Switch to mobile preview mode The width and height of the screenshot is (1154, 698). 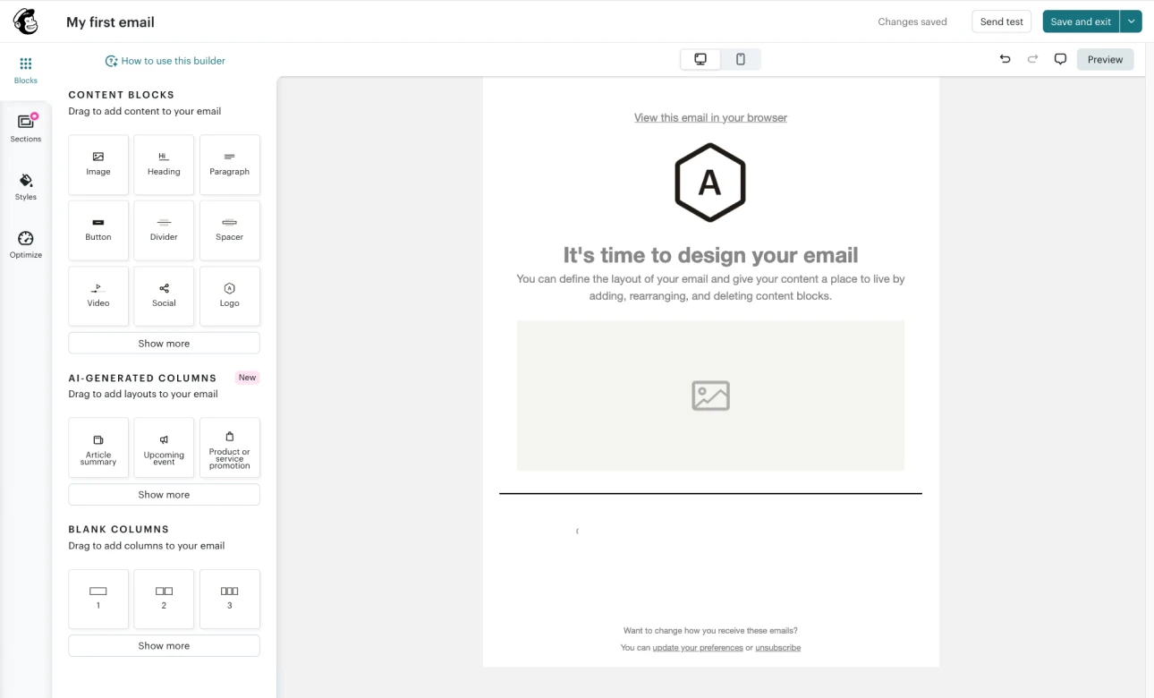point(741,59)
